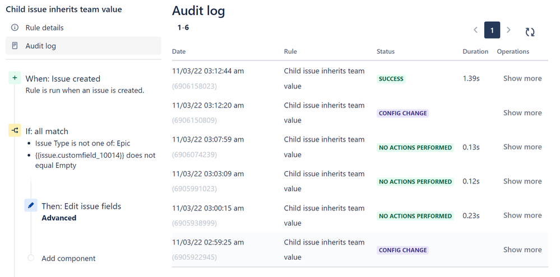Click the Rule column header

coord(290,51)
